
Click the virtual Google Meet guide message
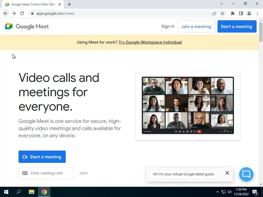click(x=184, y=174)
